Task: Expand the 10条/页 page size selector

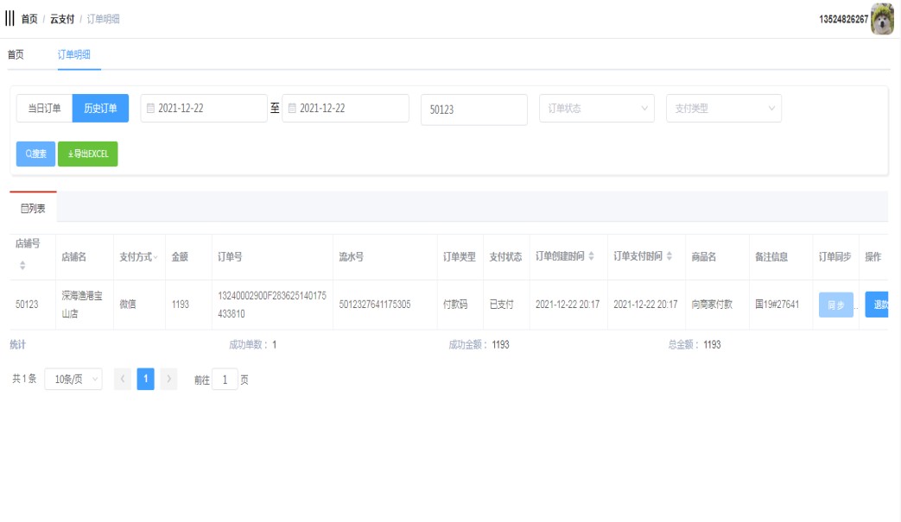Action: click(x=73, y=379)
